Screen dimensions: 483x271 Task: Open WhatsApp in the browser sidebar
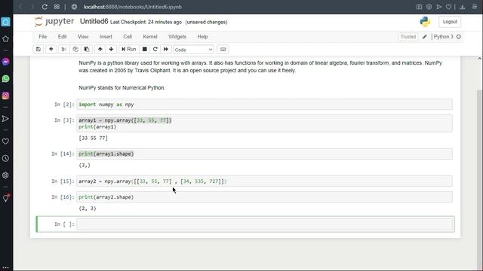pyautogui.click(x=5, y=78)
